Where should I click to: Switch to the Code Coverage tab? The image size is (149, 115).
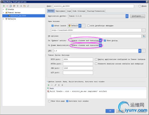point(79,11)
